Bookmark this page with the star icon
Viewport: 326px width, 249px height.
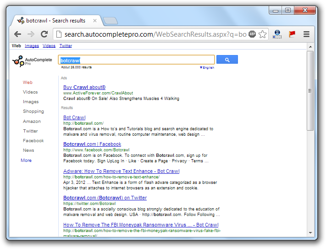pyautogui.click(x=262, y=34)
